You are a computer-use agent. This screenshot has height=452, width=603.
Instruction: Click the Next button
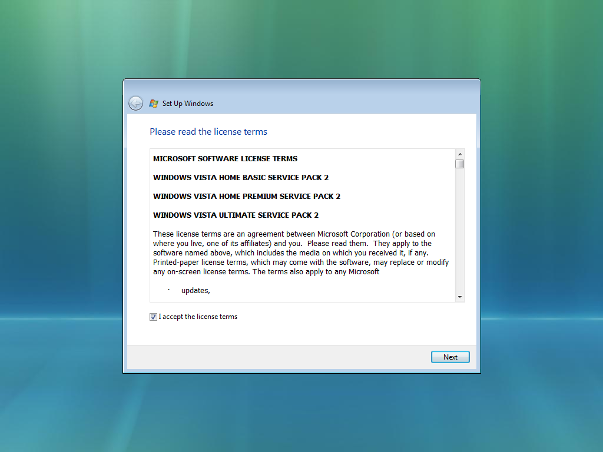[450, 357]
